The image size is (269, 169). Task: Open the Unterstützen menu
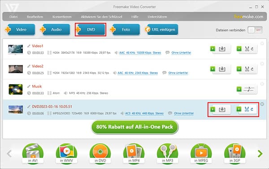pyautogui.click(x=157, y=17)
